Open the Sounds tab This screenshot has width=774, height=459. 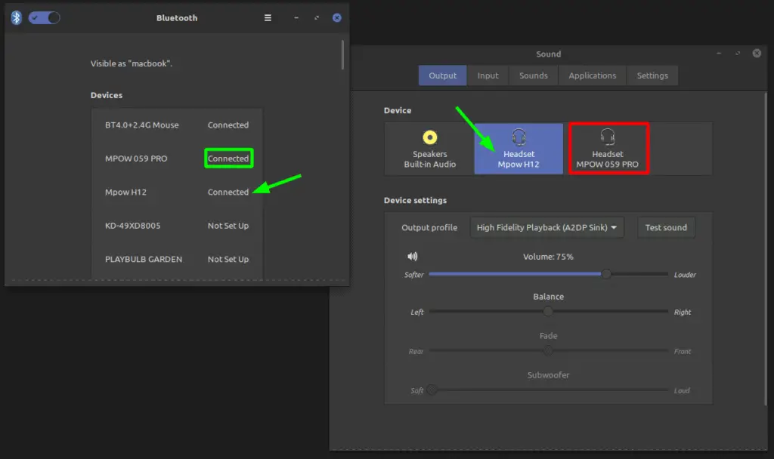click(533, 75)
